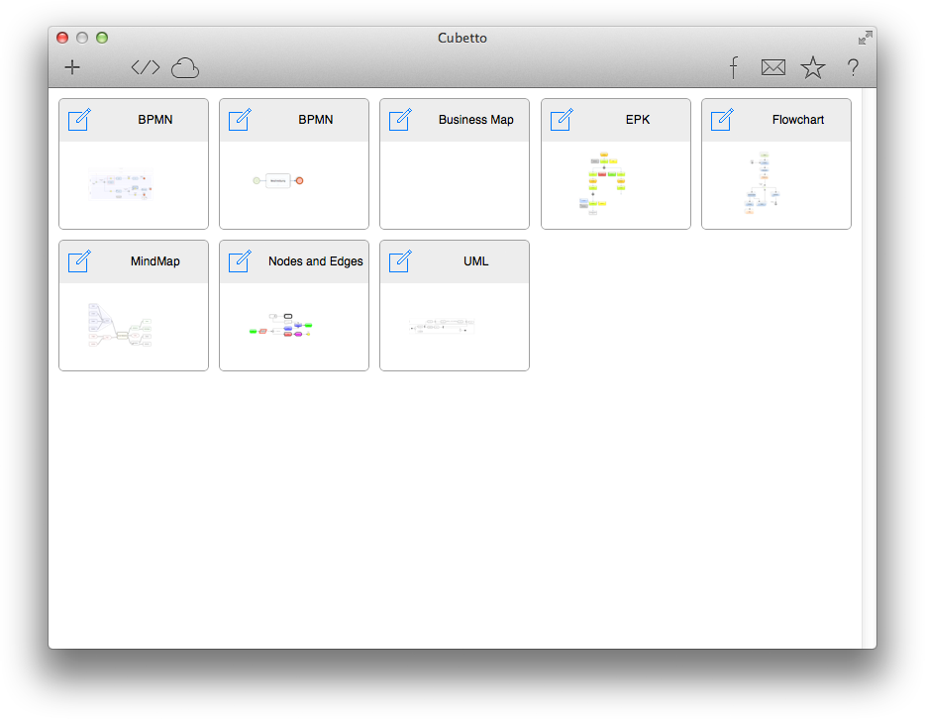Select the Flowchart title text
The height and width of the screenshot is (719, 925).
coord(797,120)
